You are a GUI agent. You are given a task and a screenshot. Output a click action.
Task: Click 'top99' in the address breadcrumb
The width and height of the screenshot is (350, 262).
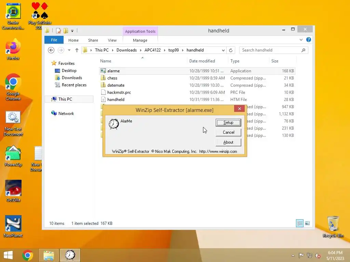[173, 50]
